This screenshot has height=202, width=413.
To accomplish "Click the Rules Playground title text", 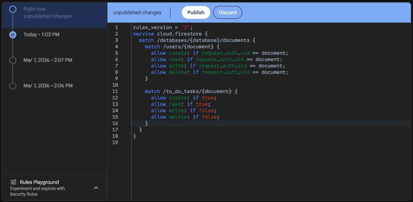I will tap(39, 182).
